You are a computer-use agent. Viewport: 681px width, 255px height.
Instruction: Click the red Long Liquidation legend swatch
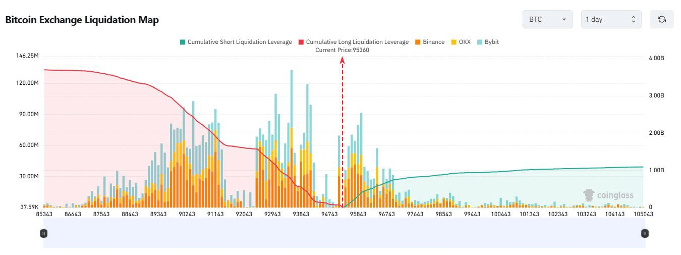[x=301, y=42]
